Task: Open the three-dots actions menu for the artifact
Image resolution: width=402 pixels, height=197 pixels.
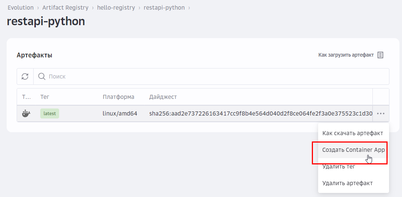Action: [x=381, y=114]
